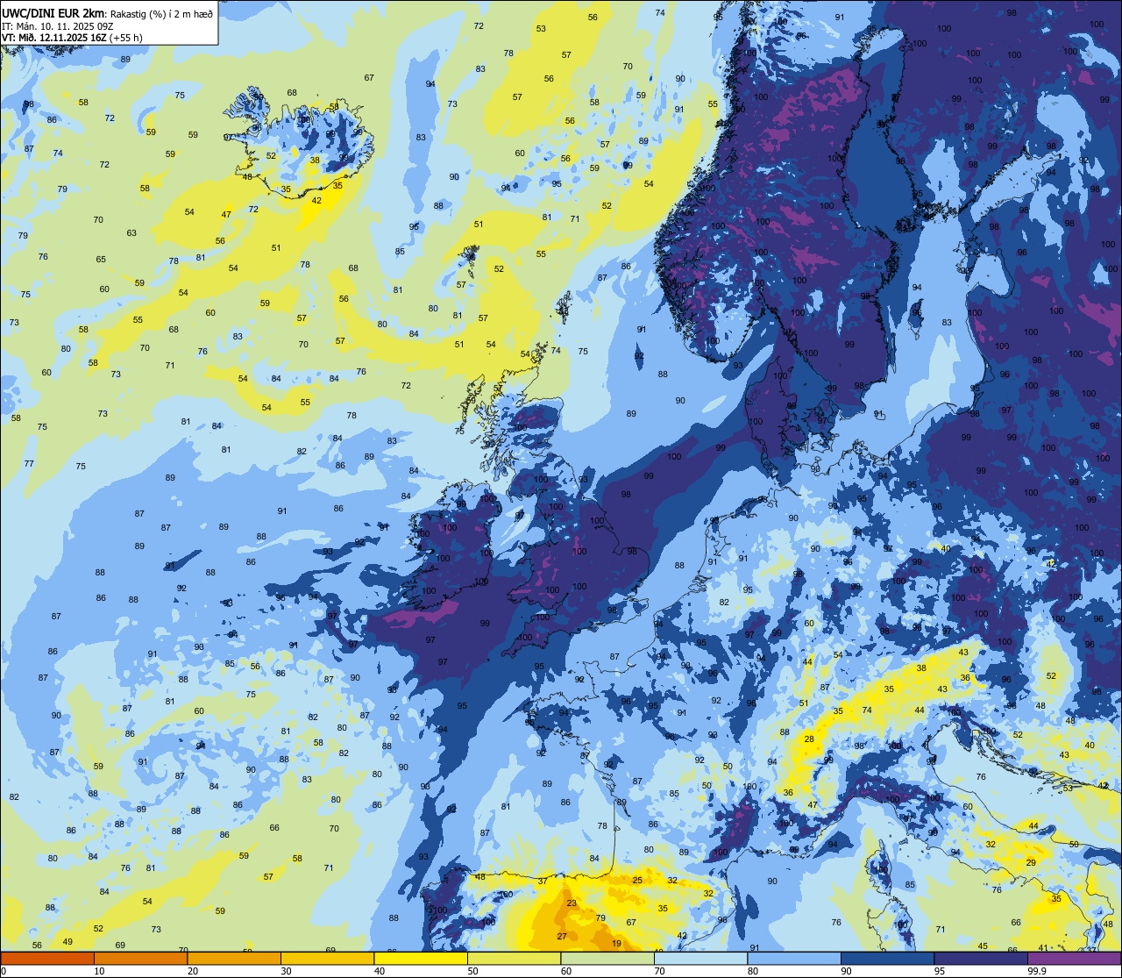Click the '(+55 h)' forecast offset text
Screen dimensions: 1122x978
point(126,38)
